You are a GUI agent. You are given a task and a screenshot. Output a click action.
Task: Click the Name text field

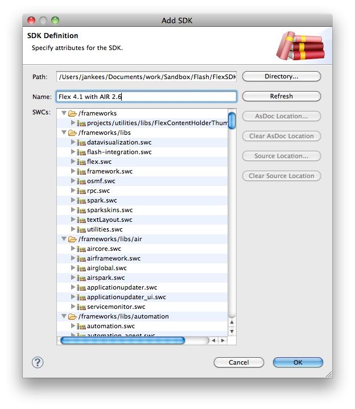click(x=146, y=97)
